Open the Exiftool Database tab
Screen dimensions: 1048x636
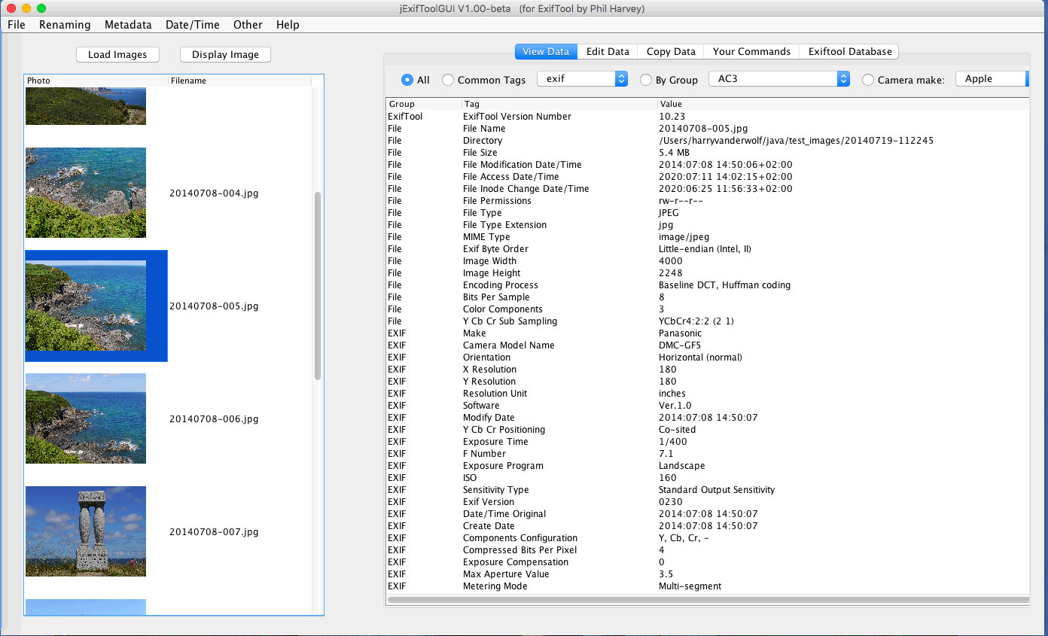click(850, 51)
